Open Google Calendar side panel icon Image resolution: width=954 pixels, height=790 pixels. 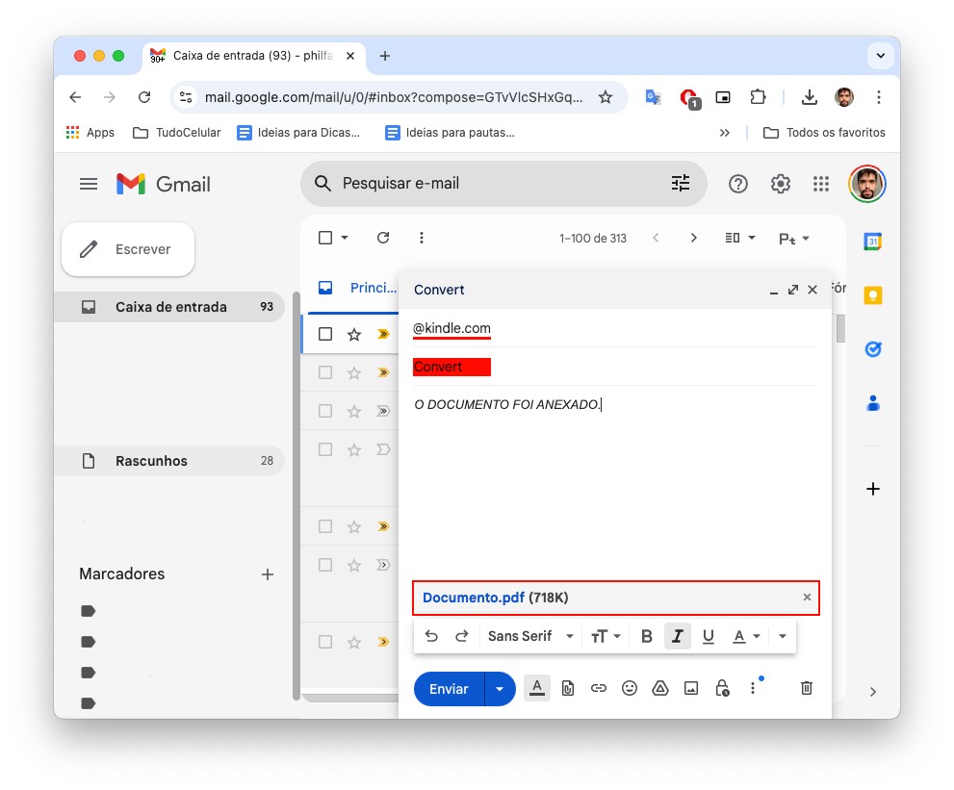873,242
